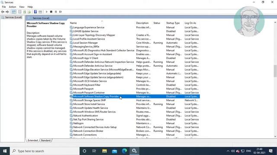Select Services (Local) in the console tree
This screenshot has height=155, width=277.
coord(12,17)
